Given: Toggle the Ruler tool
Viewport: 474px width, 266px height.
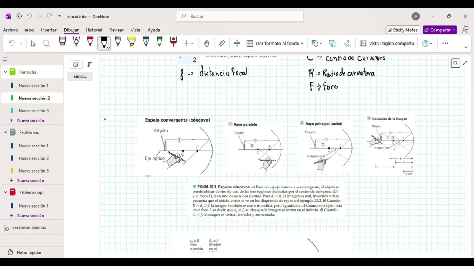Looking at the screenshot, I should coord(222,44).
